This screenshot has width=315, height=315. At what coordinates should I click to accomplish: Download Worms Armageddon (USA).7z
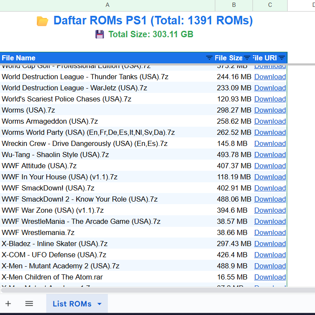[270, 121]
